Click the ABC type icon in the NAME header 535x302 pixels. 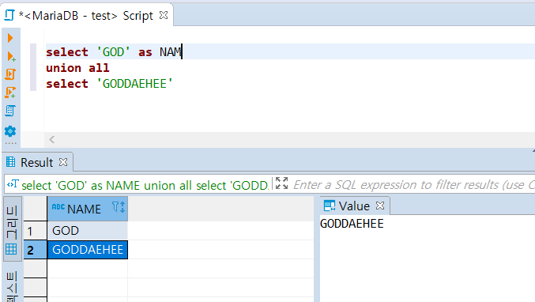[x=58, y=207]
